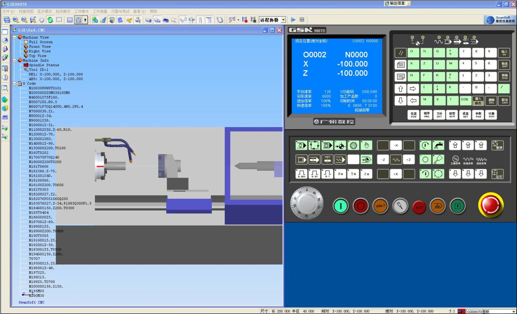This screenshot has height=314, width=517.
Task: Click the POS position key
Action: (x=414, y=114)
